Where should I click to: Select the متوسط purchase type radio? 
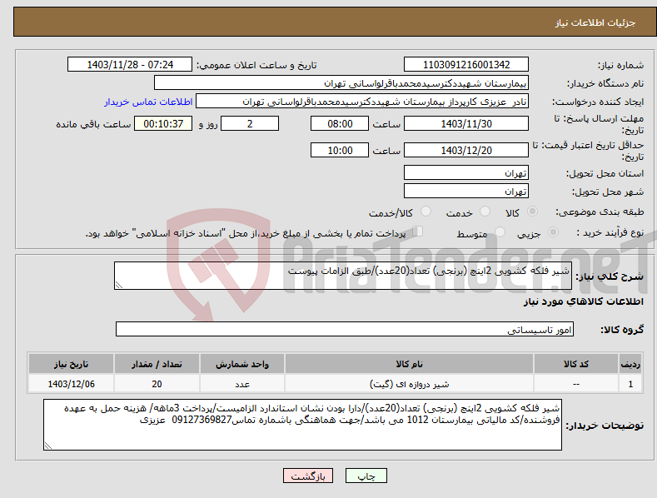[500, 232]
